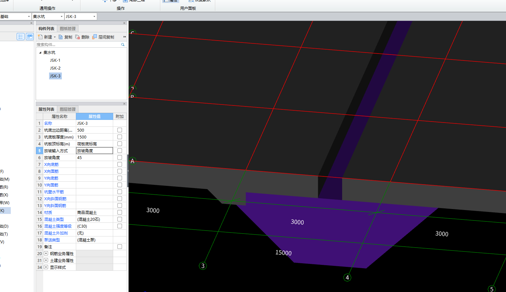The height and width of the screenshot is (292, 506).
Task: Expand the 土建业务属性 group
Action: click(x=46, y=260)
